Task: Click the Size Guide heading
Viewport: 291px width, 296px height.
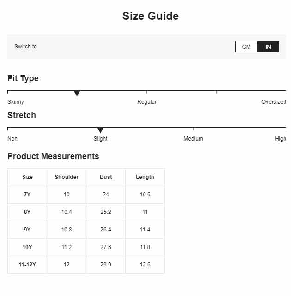Action: (x=151, y=16)
